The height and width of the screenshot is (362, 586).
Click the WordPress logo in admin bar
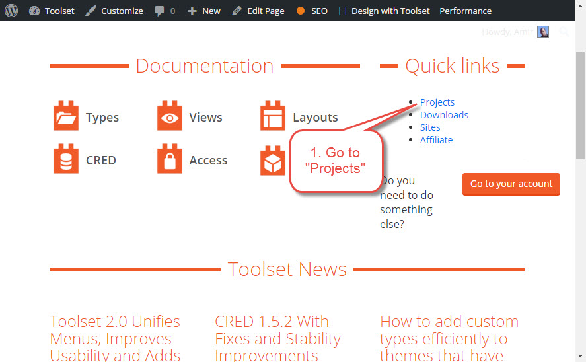[x=11, y=11]
